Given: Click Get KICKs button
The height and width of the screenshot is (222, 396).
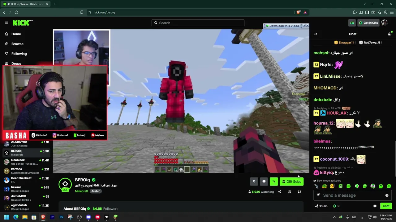Looking at the screenshot, I should (x=368, y=23).
